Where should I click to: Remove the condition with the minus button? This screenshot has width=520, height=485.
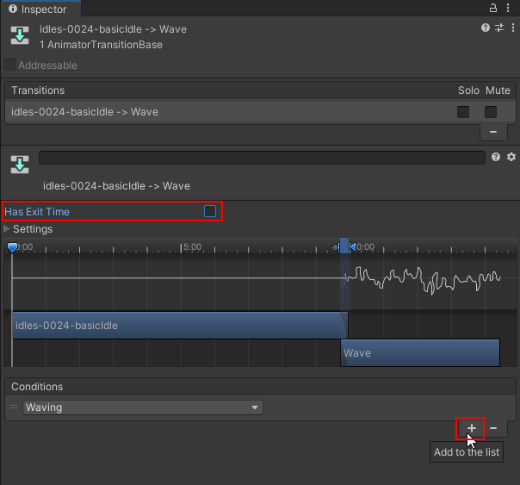pyautogui.click(x=493, y=428)
